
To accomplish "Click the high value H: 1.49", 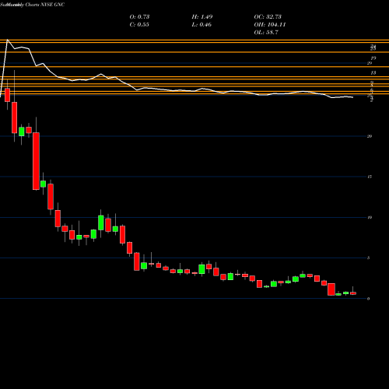I will (x=202, y=16).
